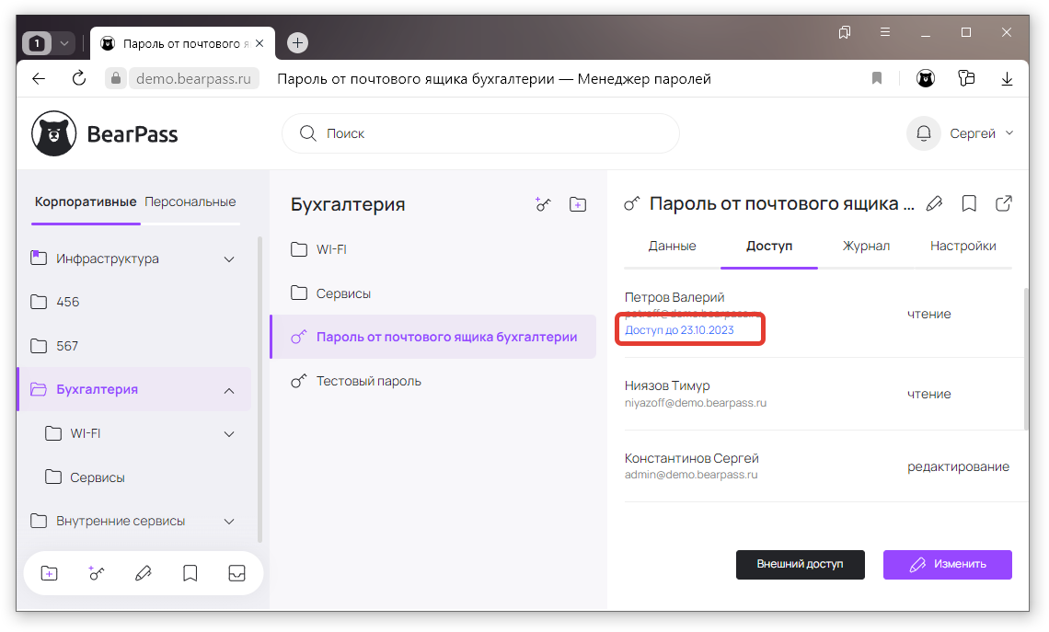This screenshot has height=632, width=1049.
Task: Switch to the Персональные tab
Action: click(x=190, y=201)
